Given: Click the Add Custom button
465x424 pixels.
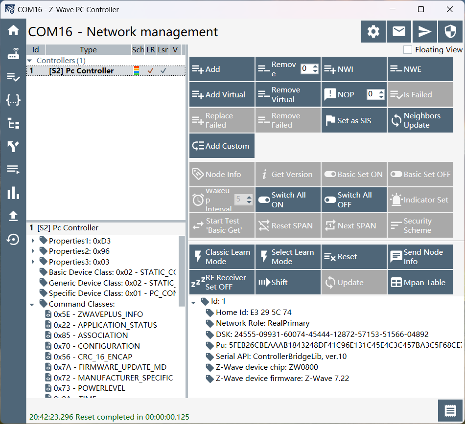Looking at the screenshot, I should pos(222,146).
